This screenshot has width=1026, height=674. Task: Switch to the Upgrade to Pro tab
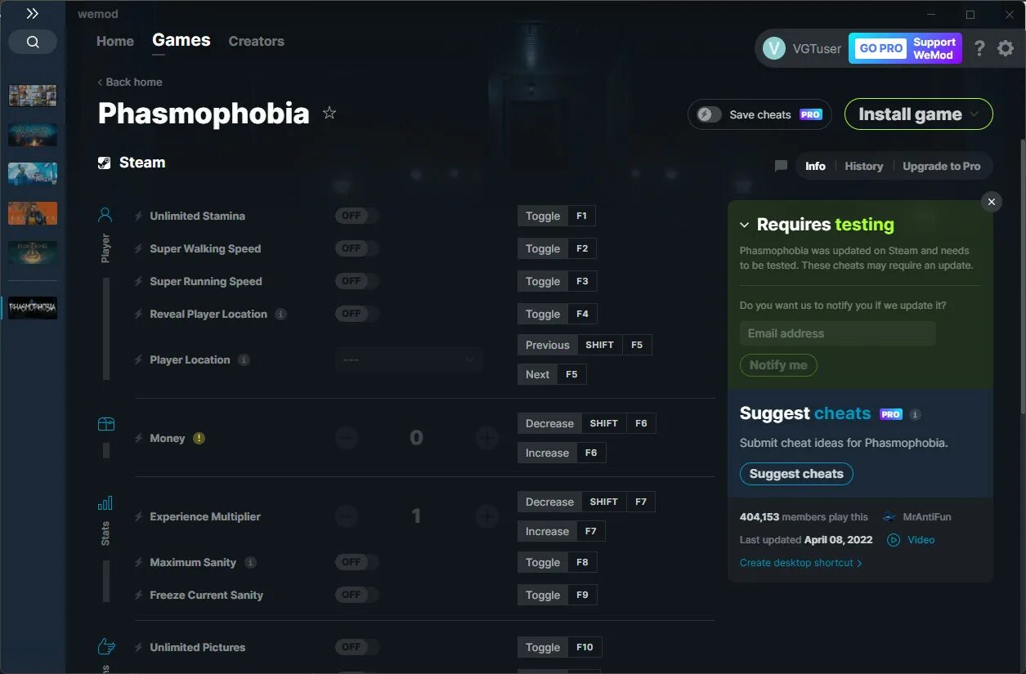[941, 166]
